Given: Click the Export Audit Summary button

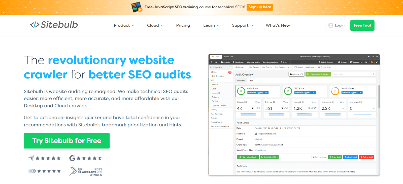Looking at the screenshot, I should (318, 74).
